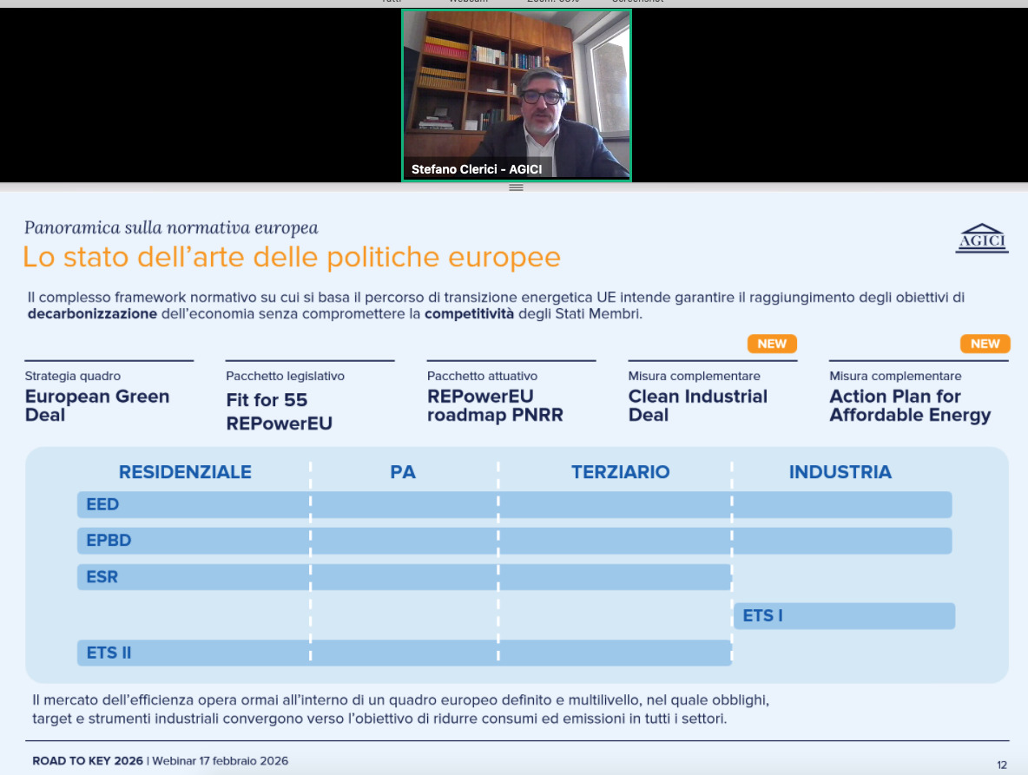Click the ETS II bar label
The image size is (1028, 775).
(x=109, y=653)
